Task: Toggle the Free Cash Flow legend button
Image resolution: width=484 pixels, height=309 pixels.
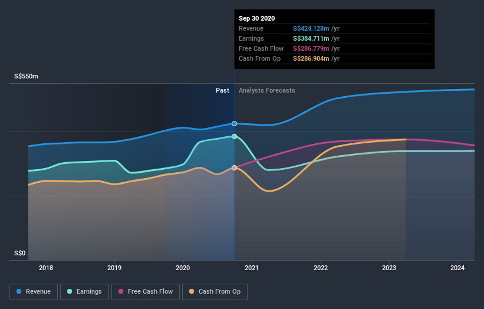Action: (x=146, y=292)
